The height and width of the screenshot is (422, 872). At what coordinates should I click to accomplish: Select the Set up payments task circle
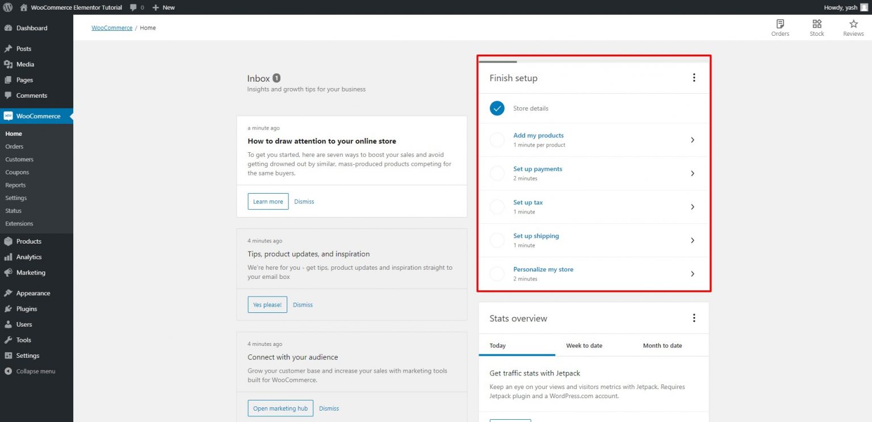tap(497, 173)
